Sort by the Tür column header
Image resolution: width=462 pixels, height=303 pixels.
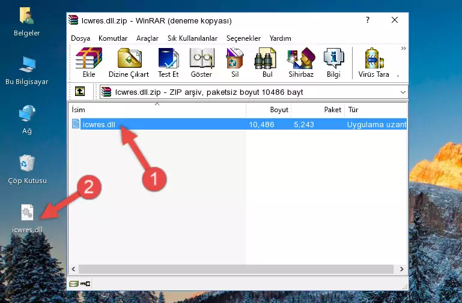pos(375,110)
